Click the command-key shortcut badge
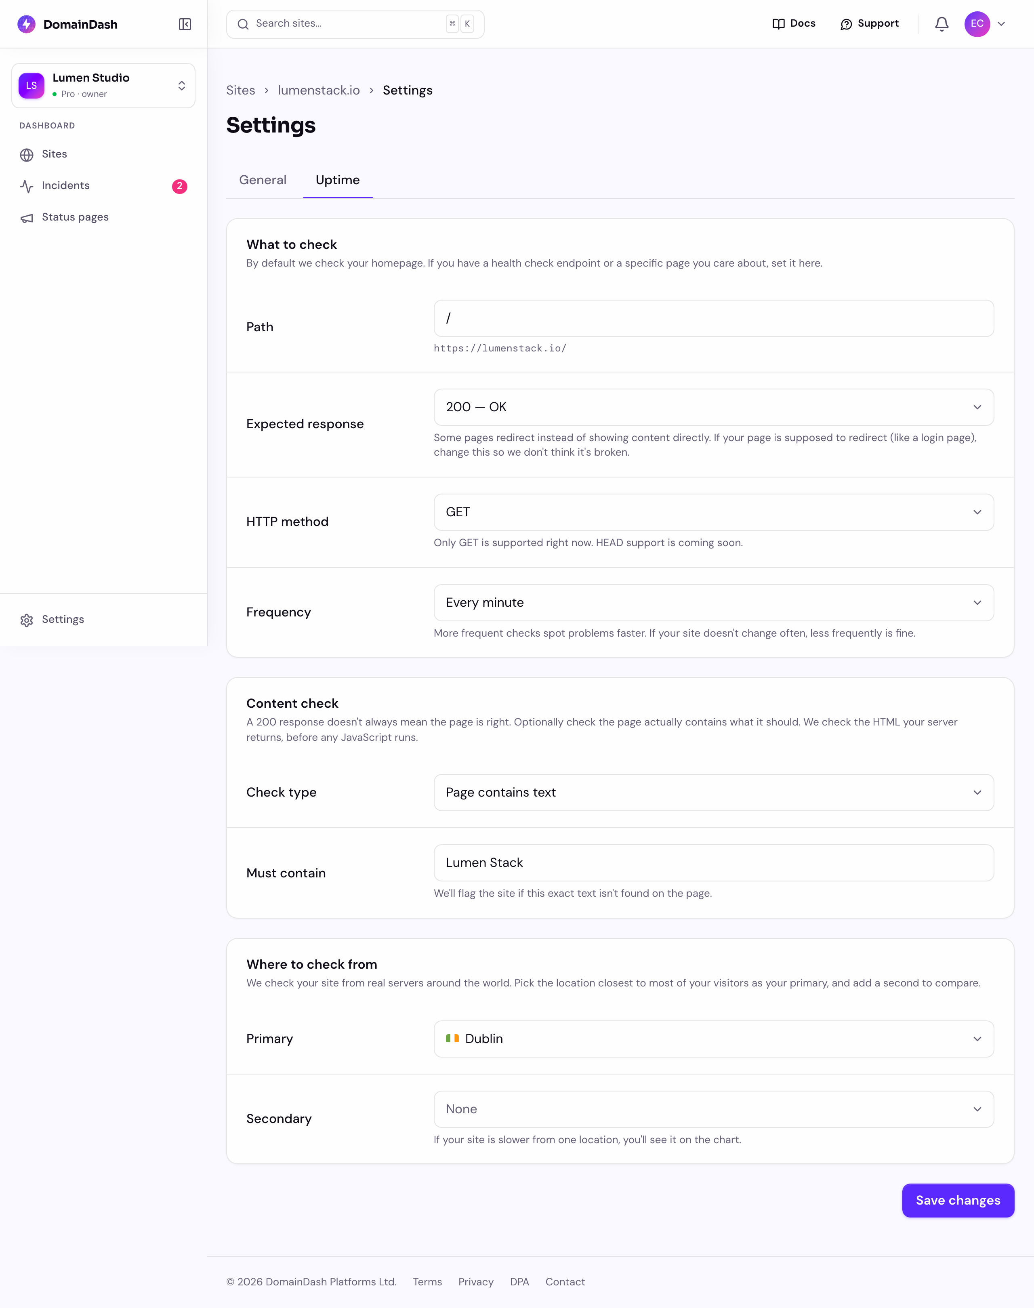The height and width of the screenshot is (1308, 1034). pos(452,24)
